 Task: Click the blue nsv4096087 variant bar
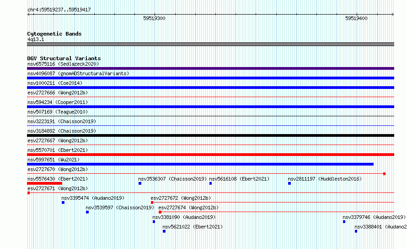pos(210,78)
